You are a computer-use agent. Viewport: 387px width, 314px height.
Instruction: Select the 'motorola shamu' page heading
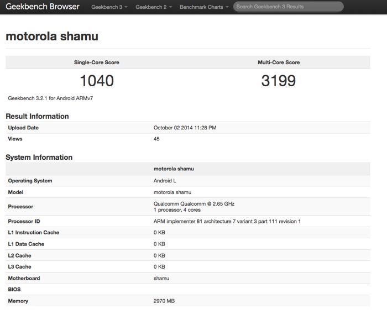(x=52, y=36)
